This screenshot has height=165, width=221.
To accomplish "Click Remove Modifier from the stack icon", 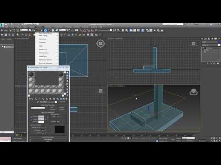I will 214,63.
